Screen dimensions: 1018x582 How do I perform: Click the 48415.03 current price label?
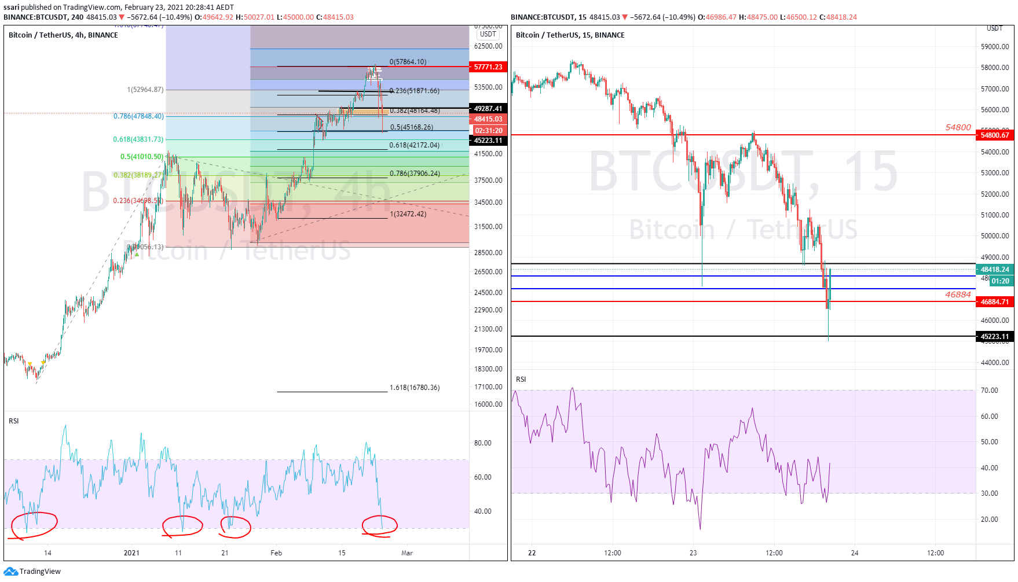coord(488,119)
